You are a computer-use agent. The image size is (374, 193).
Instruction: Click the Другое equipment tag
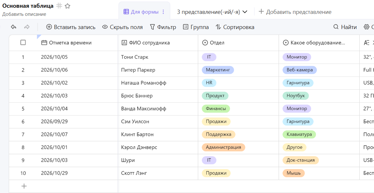(294, 147)
